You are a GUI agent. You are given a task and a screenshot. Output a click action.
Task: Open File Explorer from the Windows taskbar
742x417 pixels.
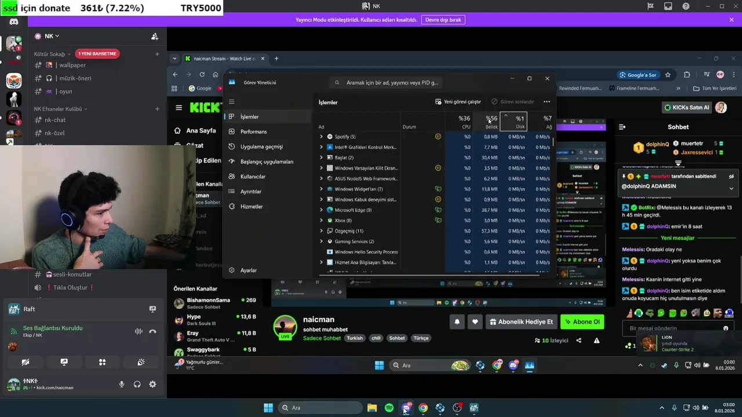click(372, 408)
